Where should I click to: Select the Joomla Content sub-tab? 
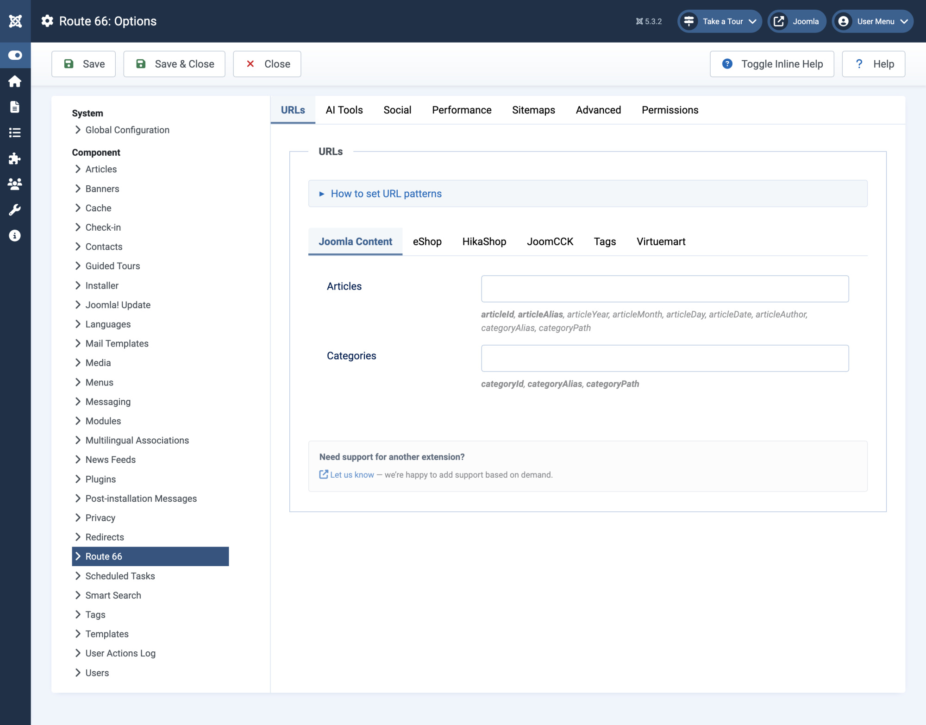355,241
